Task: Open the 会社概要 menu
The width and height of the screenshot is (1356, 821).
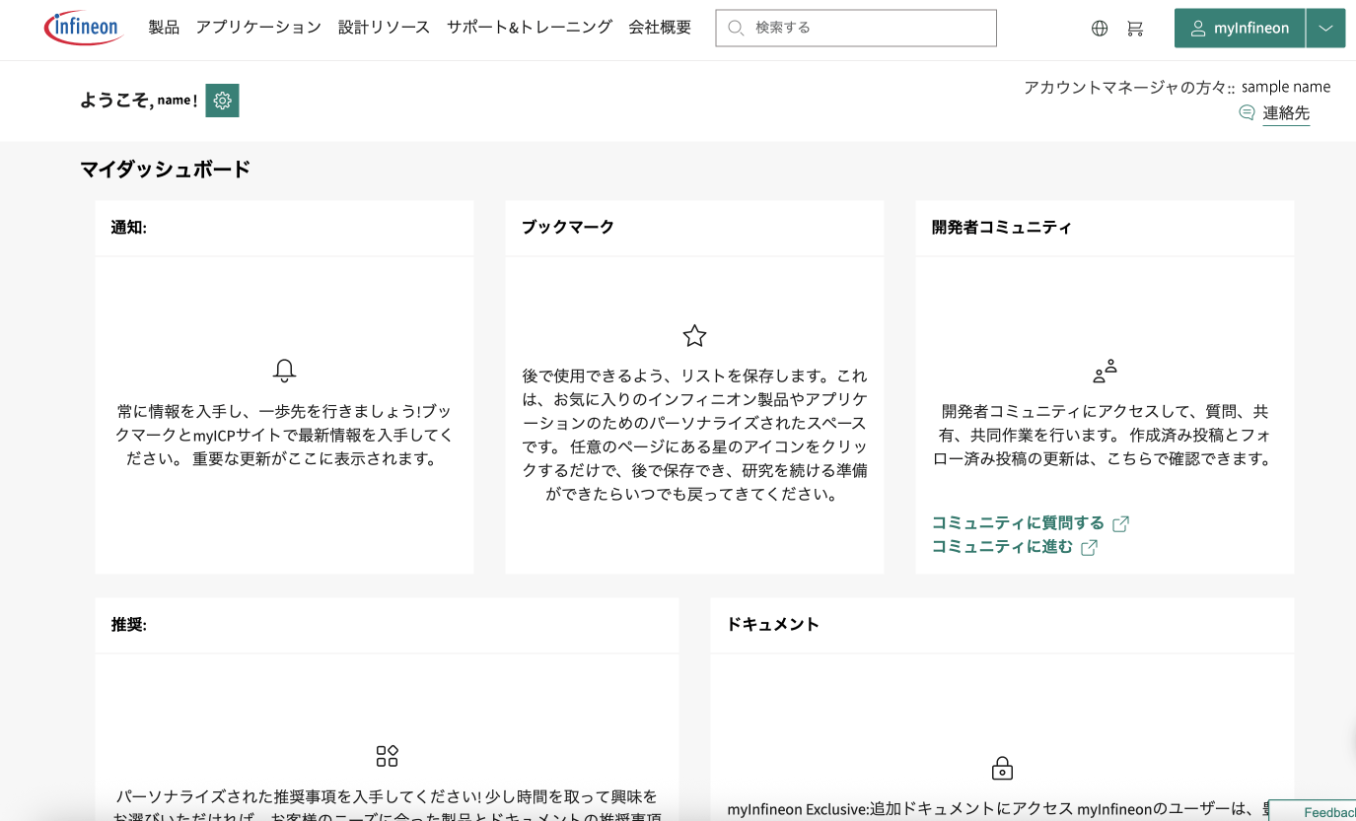Action: coord(660,28)
